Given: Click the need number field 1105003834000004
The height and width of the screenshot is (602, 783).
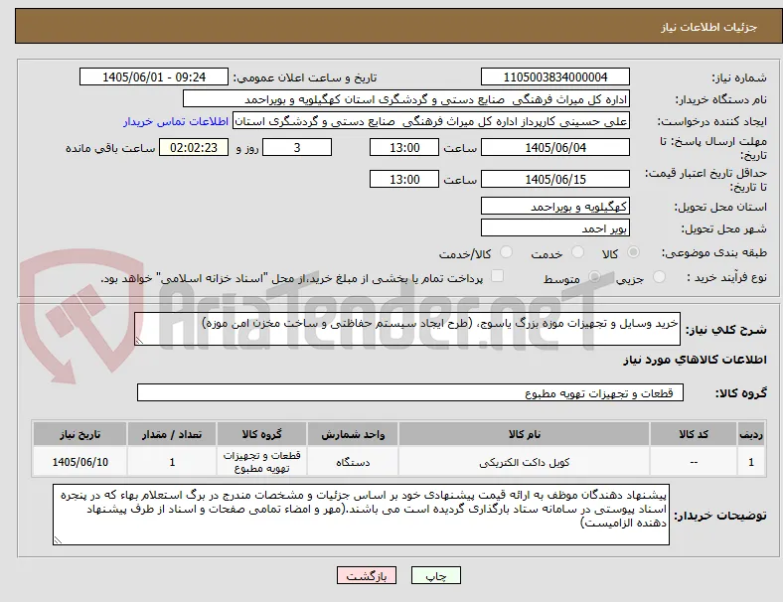Looking at the screenshot, I should pyautogui.click(x=555, y=77).
